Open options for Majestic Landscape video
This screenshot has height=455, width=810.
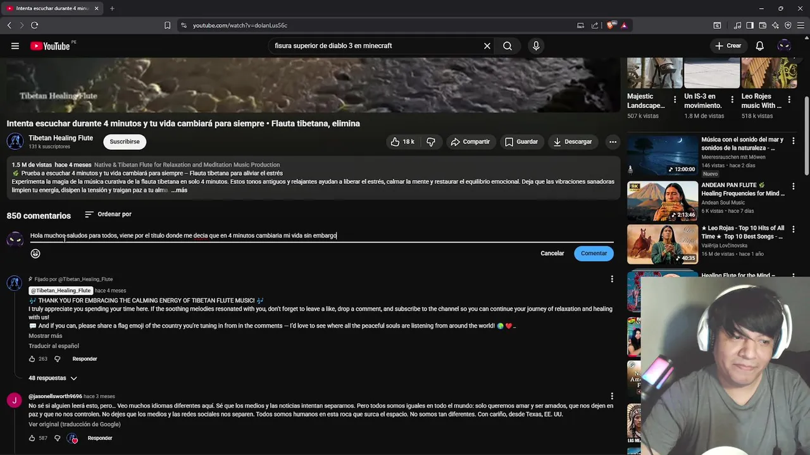pos(675,99)
